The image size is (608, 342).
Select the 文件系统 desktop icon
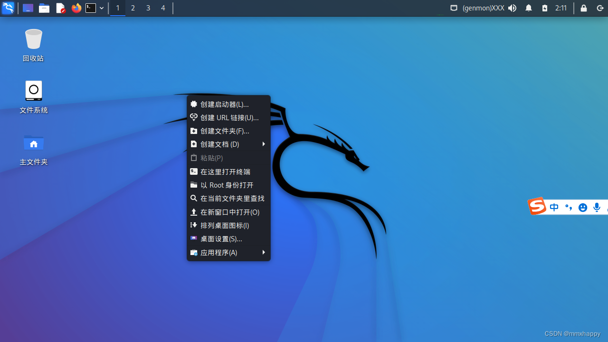click(x=33, y=97)
